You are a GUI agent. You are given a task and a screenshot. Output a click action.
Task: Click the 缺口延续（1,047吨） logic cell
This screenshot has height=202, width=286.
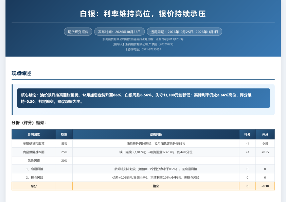pyautogui.click(x=156, y=152)
